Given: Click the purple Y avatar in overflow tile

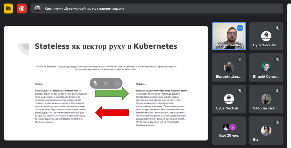Looking at the screenshot, I should click(232, 127).
